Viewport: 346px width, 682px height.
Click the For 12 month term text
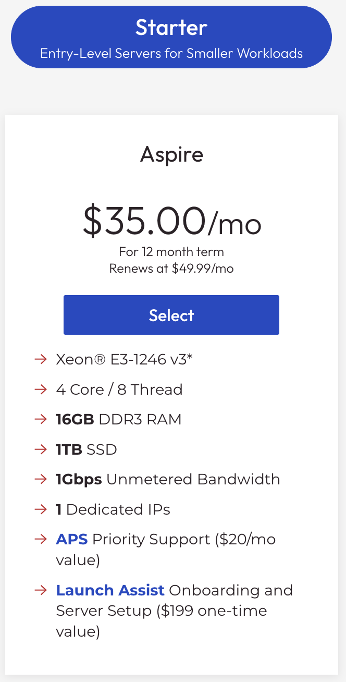coord(171,252)
